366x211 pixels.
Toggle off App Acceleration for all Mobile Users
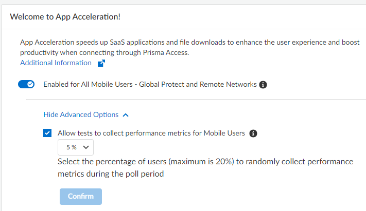26,84
